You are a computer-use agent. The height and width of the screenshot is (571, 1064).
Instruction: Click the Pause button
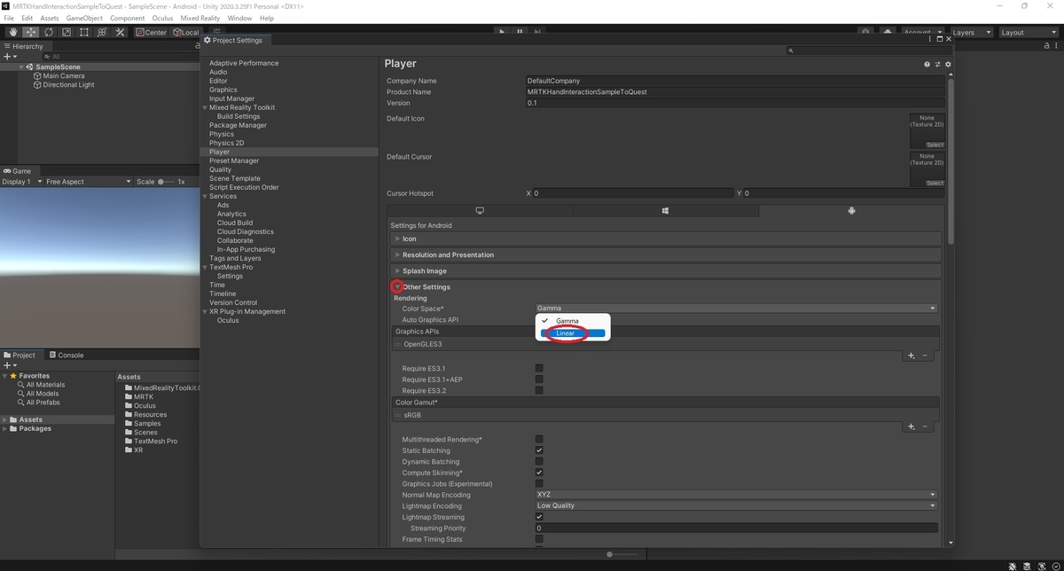(x=520, y=32)
